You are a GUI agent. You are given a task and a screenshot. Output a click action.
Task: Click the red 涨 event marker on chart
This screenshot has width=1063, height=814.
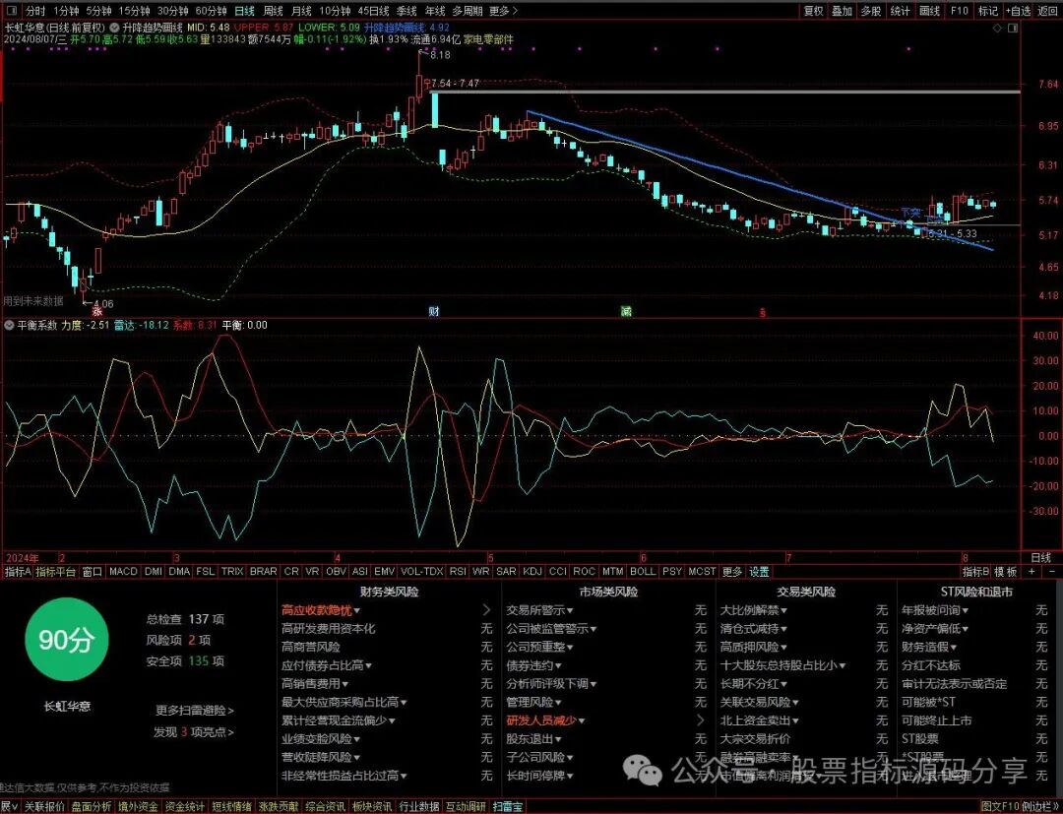[x=96, y=311]
